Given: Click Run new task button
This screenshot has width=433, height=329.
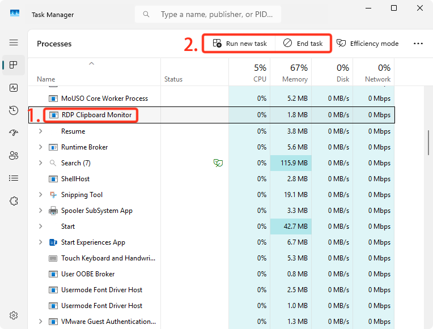Looking at the screenshot, I should click(x=240, y=44).
